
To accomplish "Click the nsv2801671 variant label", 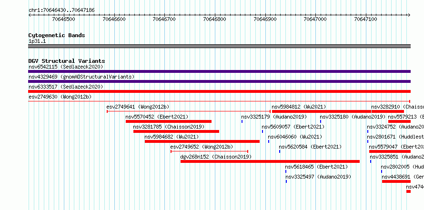I will (395, 137).
